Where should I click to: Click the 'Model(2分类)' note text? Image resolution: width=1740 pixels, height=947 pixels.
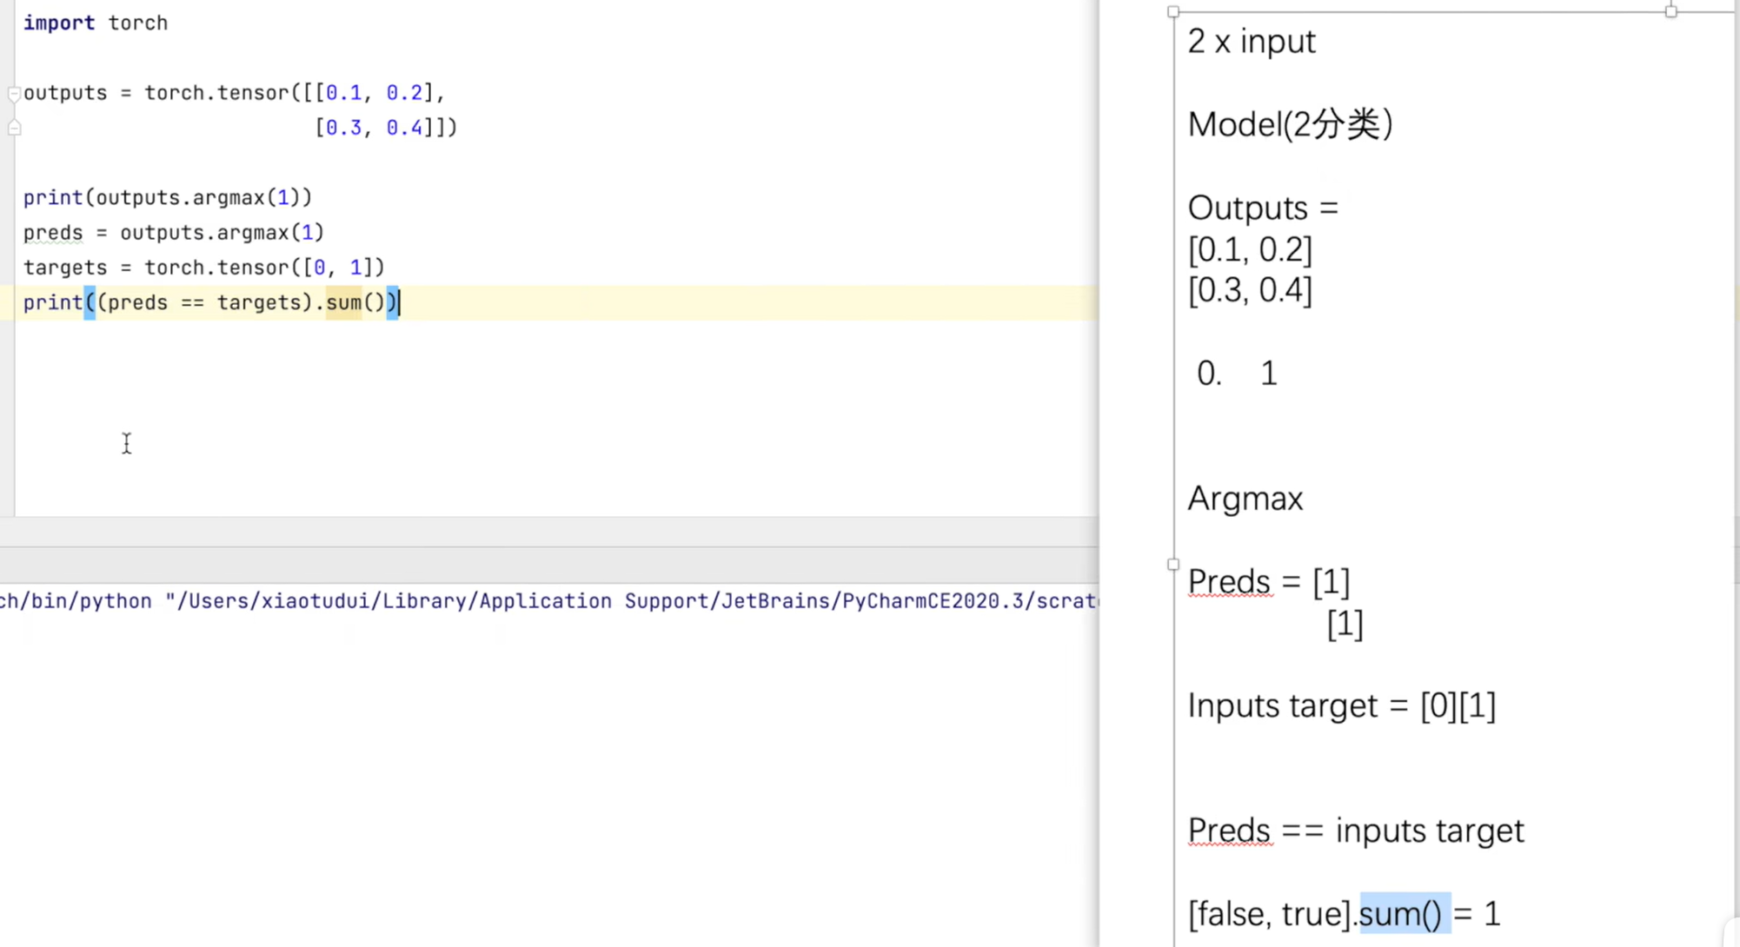pyautogui.click(x=1290, y=124)
